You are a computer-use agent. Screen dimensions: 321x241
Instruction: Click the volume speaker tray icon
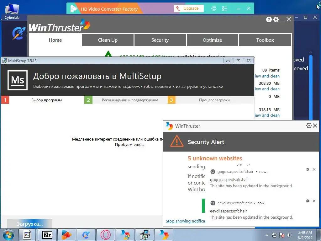[x=289, y=235]
